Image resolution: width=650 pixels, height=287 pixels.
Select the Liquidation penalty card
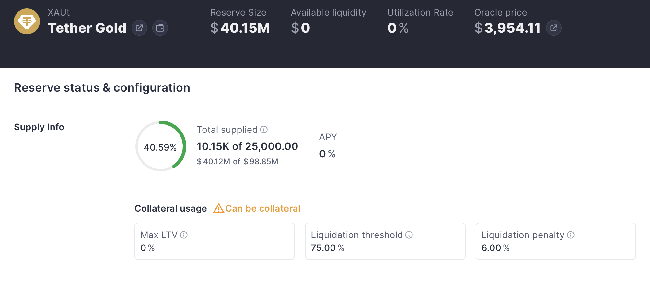tap(556, 241)
